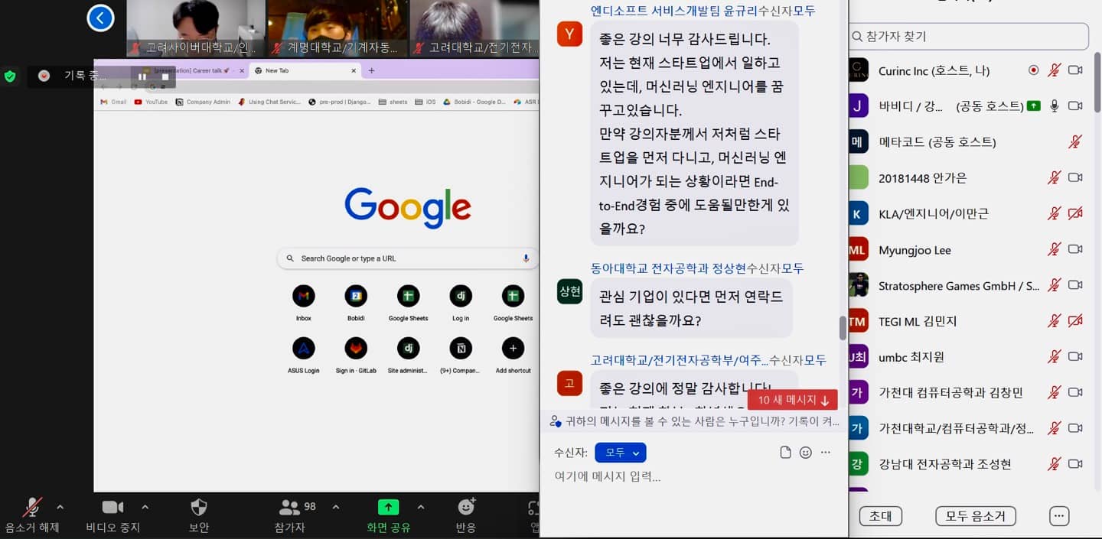Screen dimensions: 1102x539
Task: Expand the video options chevron beside 비디오 중지
Action: click(x=145, y=507)
